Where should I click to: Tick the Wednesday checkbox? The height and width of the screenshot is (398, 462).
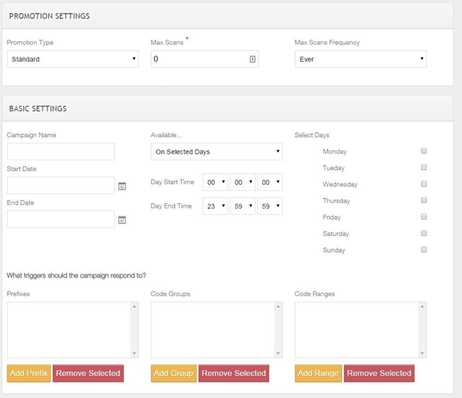point(424,184)
